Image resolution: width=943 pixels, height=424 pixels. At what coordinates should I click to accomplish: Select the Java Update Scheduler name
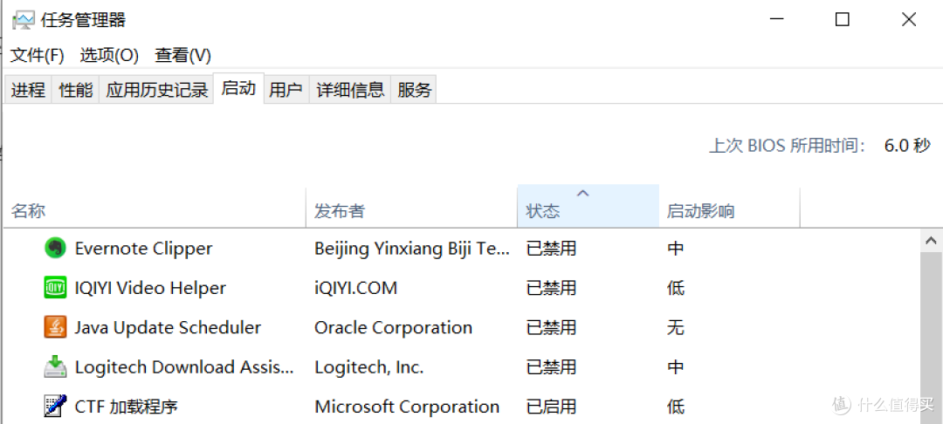point(168,327)
